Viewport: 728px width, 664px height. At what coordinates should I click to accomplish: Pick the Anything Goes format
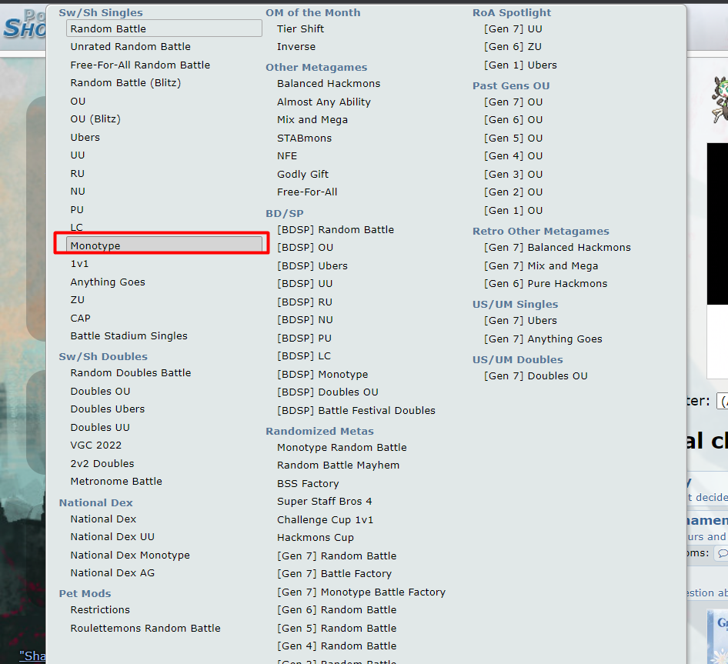tap(108, 282)
